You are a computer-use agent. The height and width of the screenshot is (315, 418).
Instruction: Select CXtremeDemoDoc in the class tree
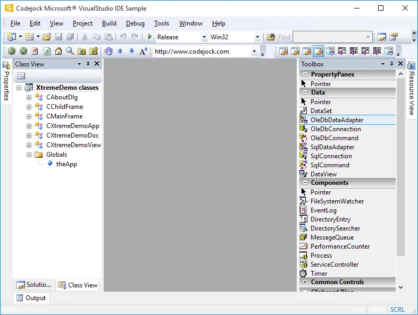[72, 135]
